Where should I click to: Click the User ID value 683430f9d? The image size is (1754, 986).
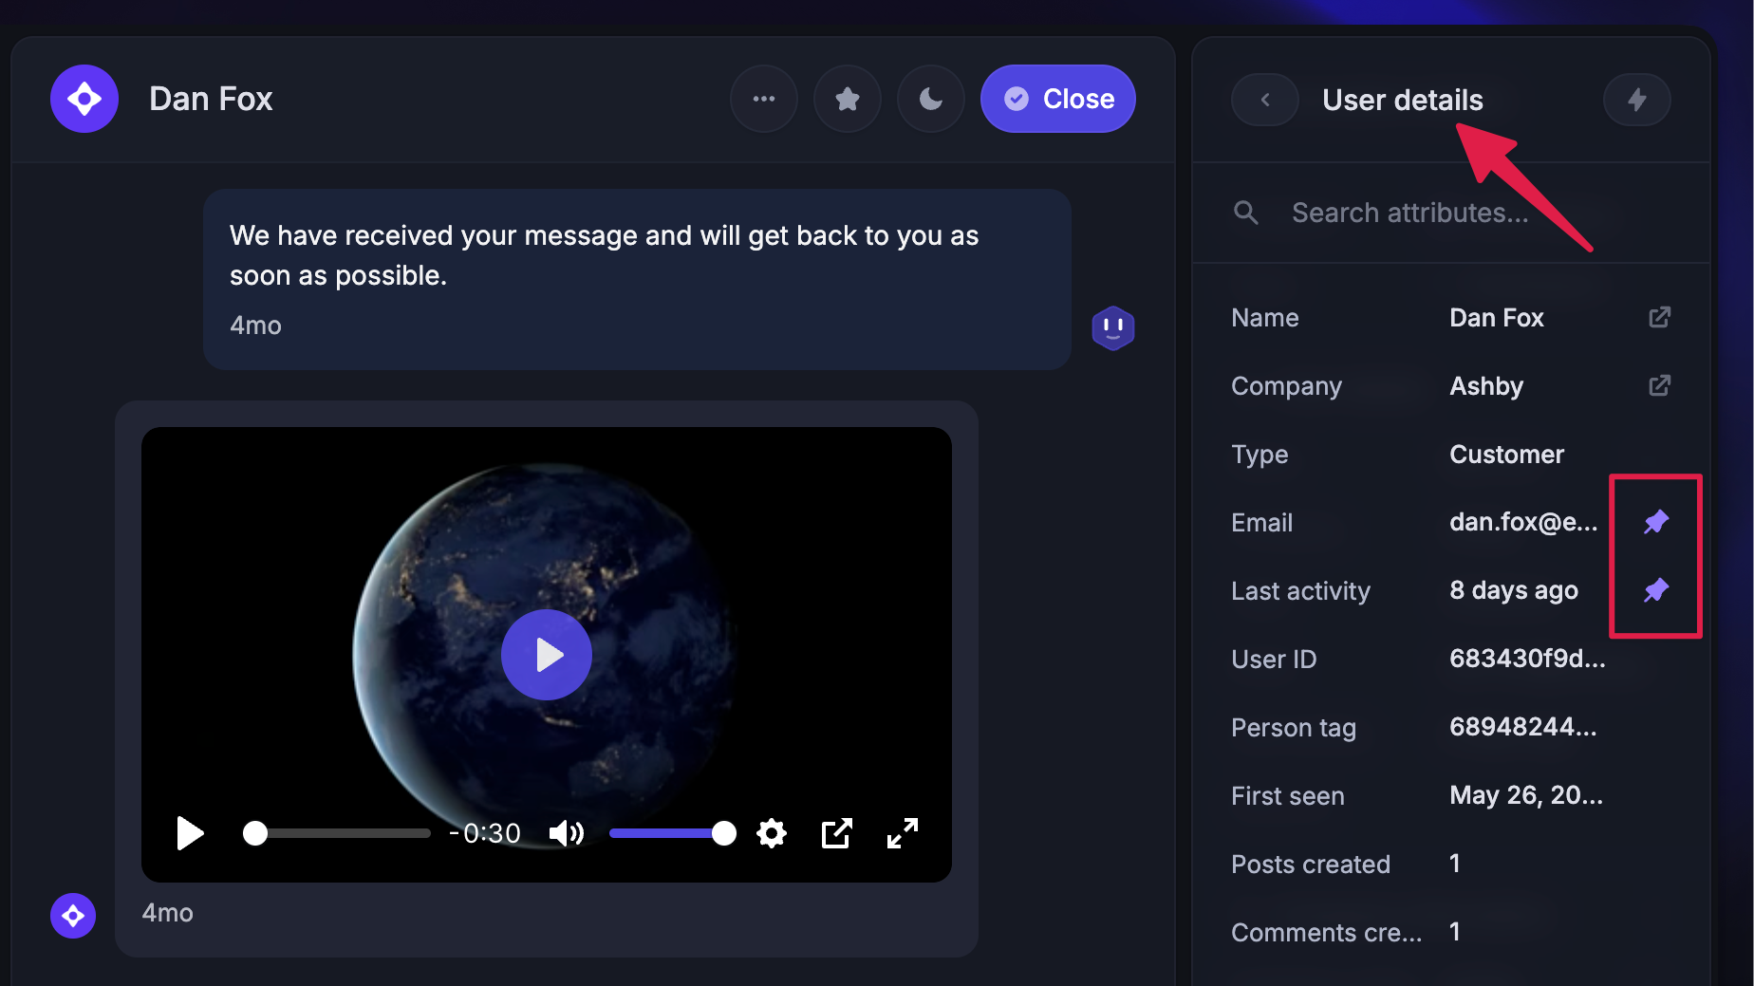tap(1526, 659)
